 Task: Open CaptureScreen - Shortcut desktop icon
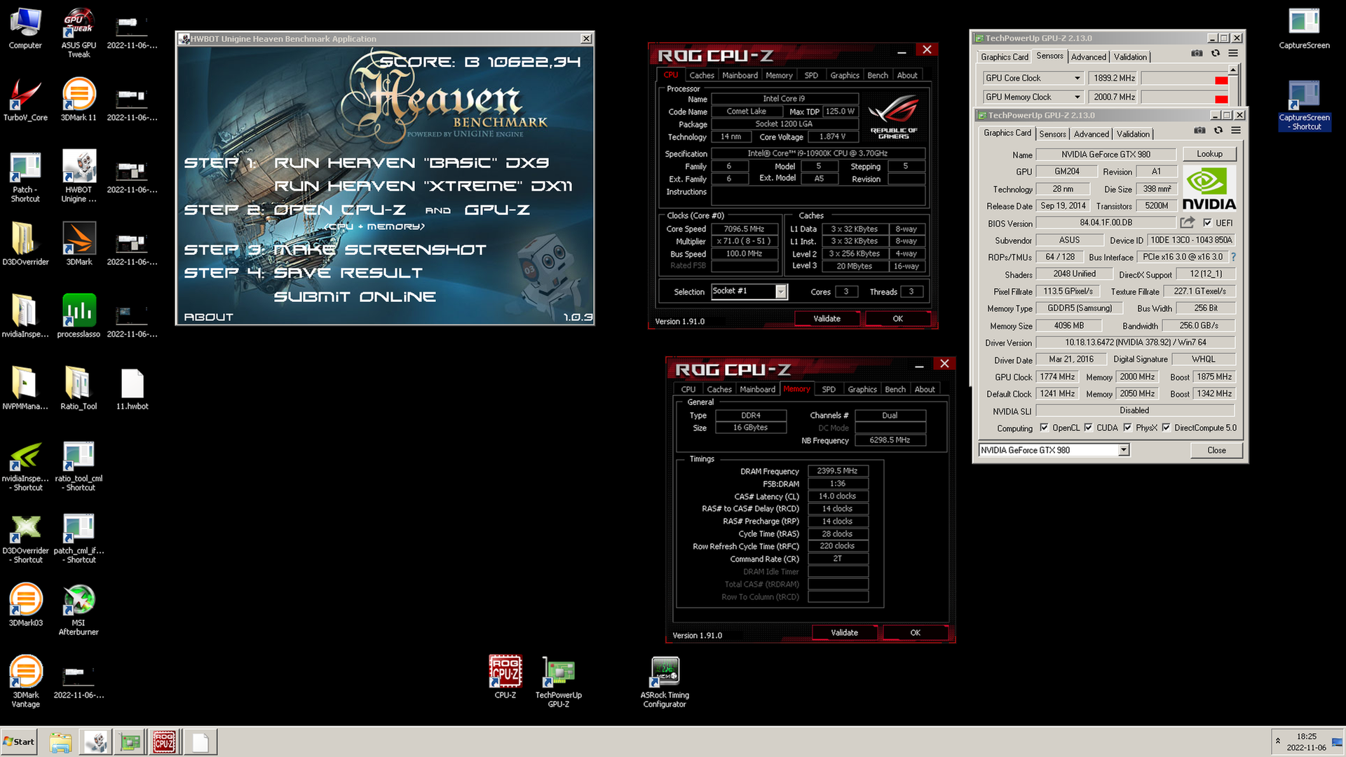1304,105
